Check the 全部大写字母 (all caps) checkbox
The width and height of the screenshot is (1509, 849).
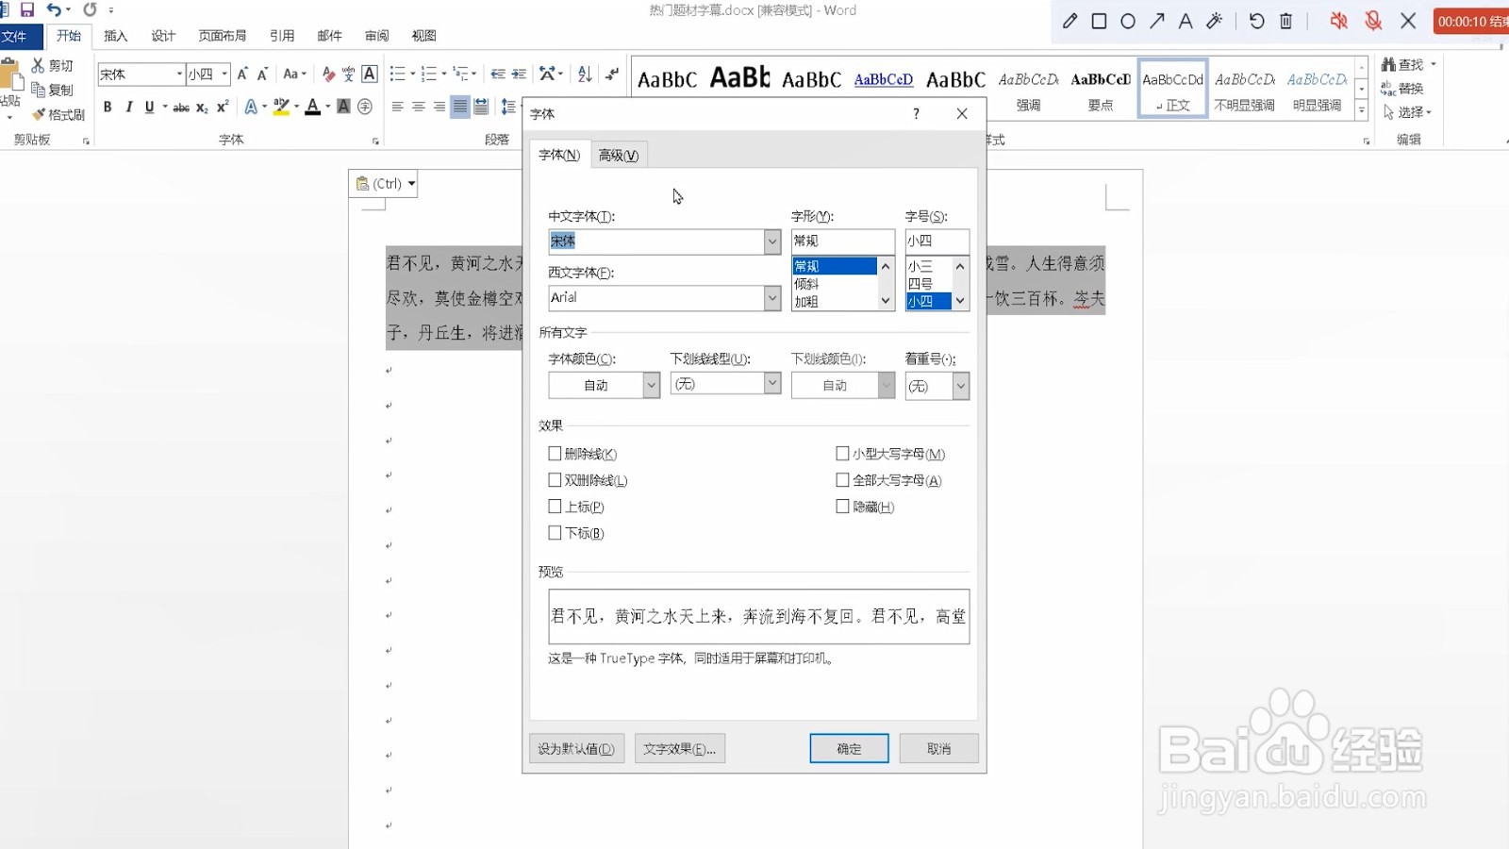pos(842,480)
